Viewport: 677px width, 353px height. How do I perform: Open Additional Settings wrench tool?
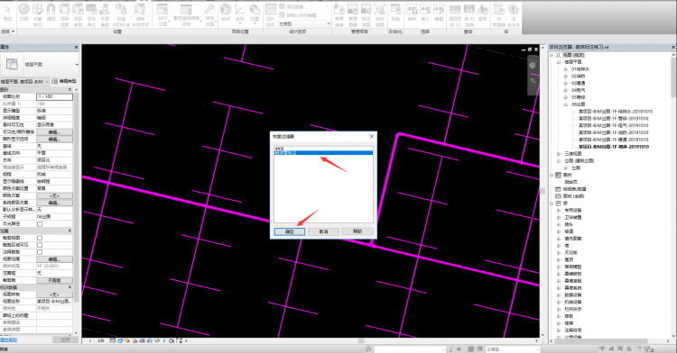pos(209,14)
